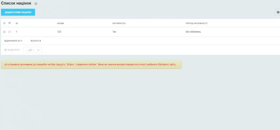The height and width of the screenshot is (130, 280).
Task: Click the name cell "123"
Action: click(x=59, y=32)
